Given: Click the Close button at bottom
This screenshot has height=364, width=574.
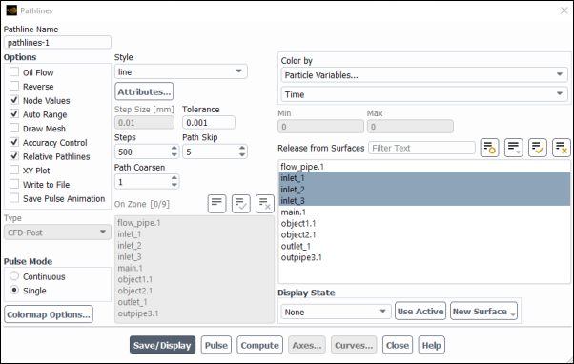Looking at the screenshot, I should [x=398, y=345].
